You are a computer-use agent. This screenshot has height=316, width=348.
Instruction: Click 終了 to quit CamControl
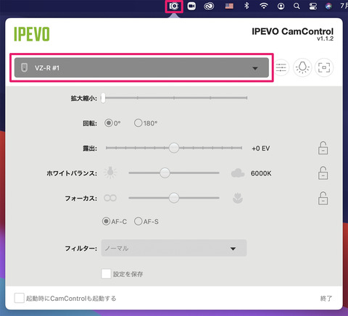pyautogui.click(x=326, y=299)
